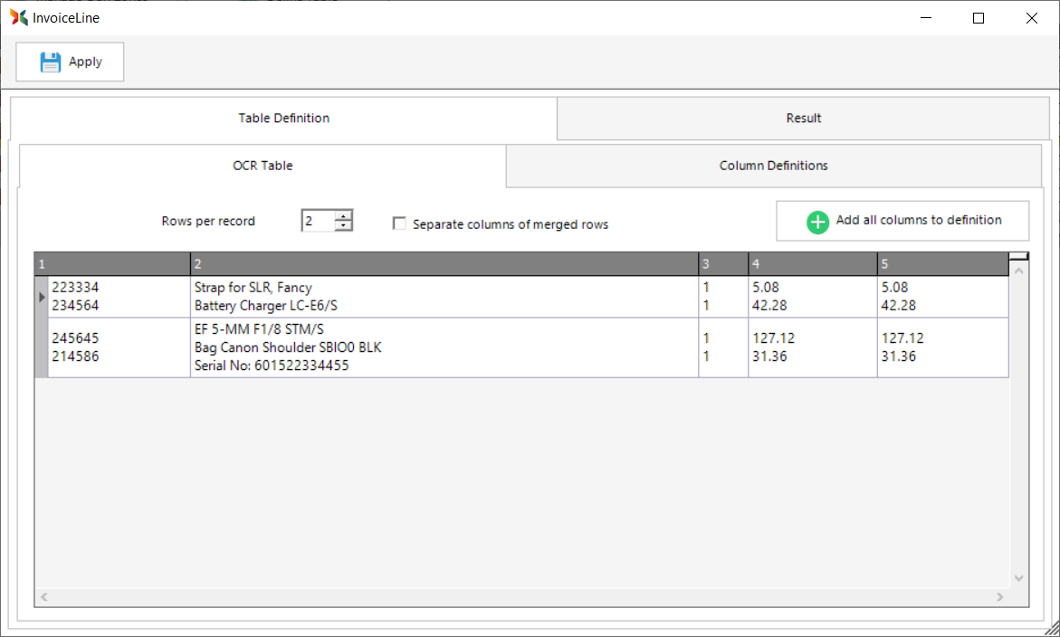
Task: Increase rows per record with up arrow
Action: (x=343, y=215)
